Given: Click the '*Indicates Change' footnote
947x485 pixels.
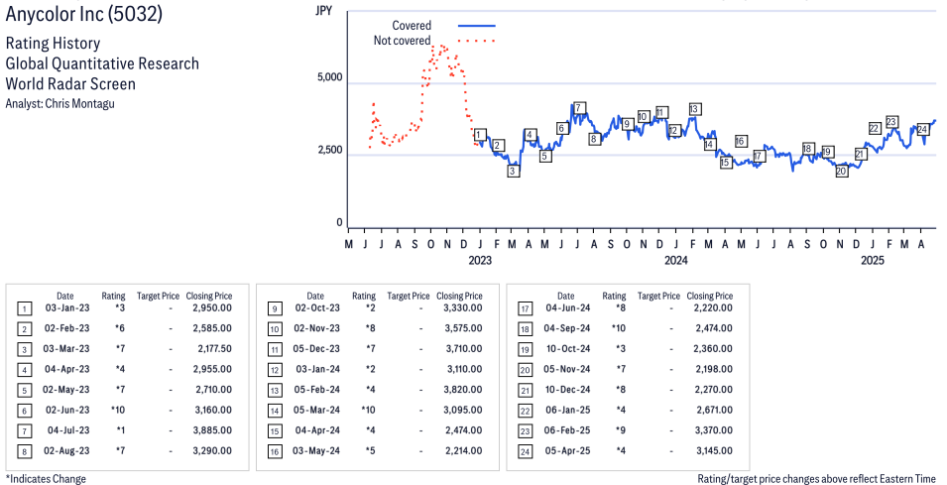Looking at the screenshot, I should 46,479.
